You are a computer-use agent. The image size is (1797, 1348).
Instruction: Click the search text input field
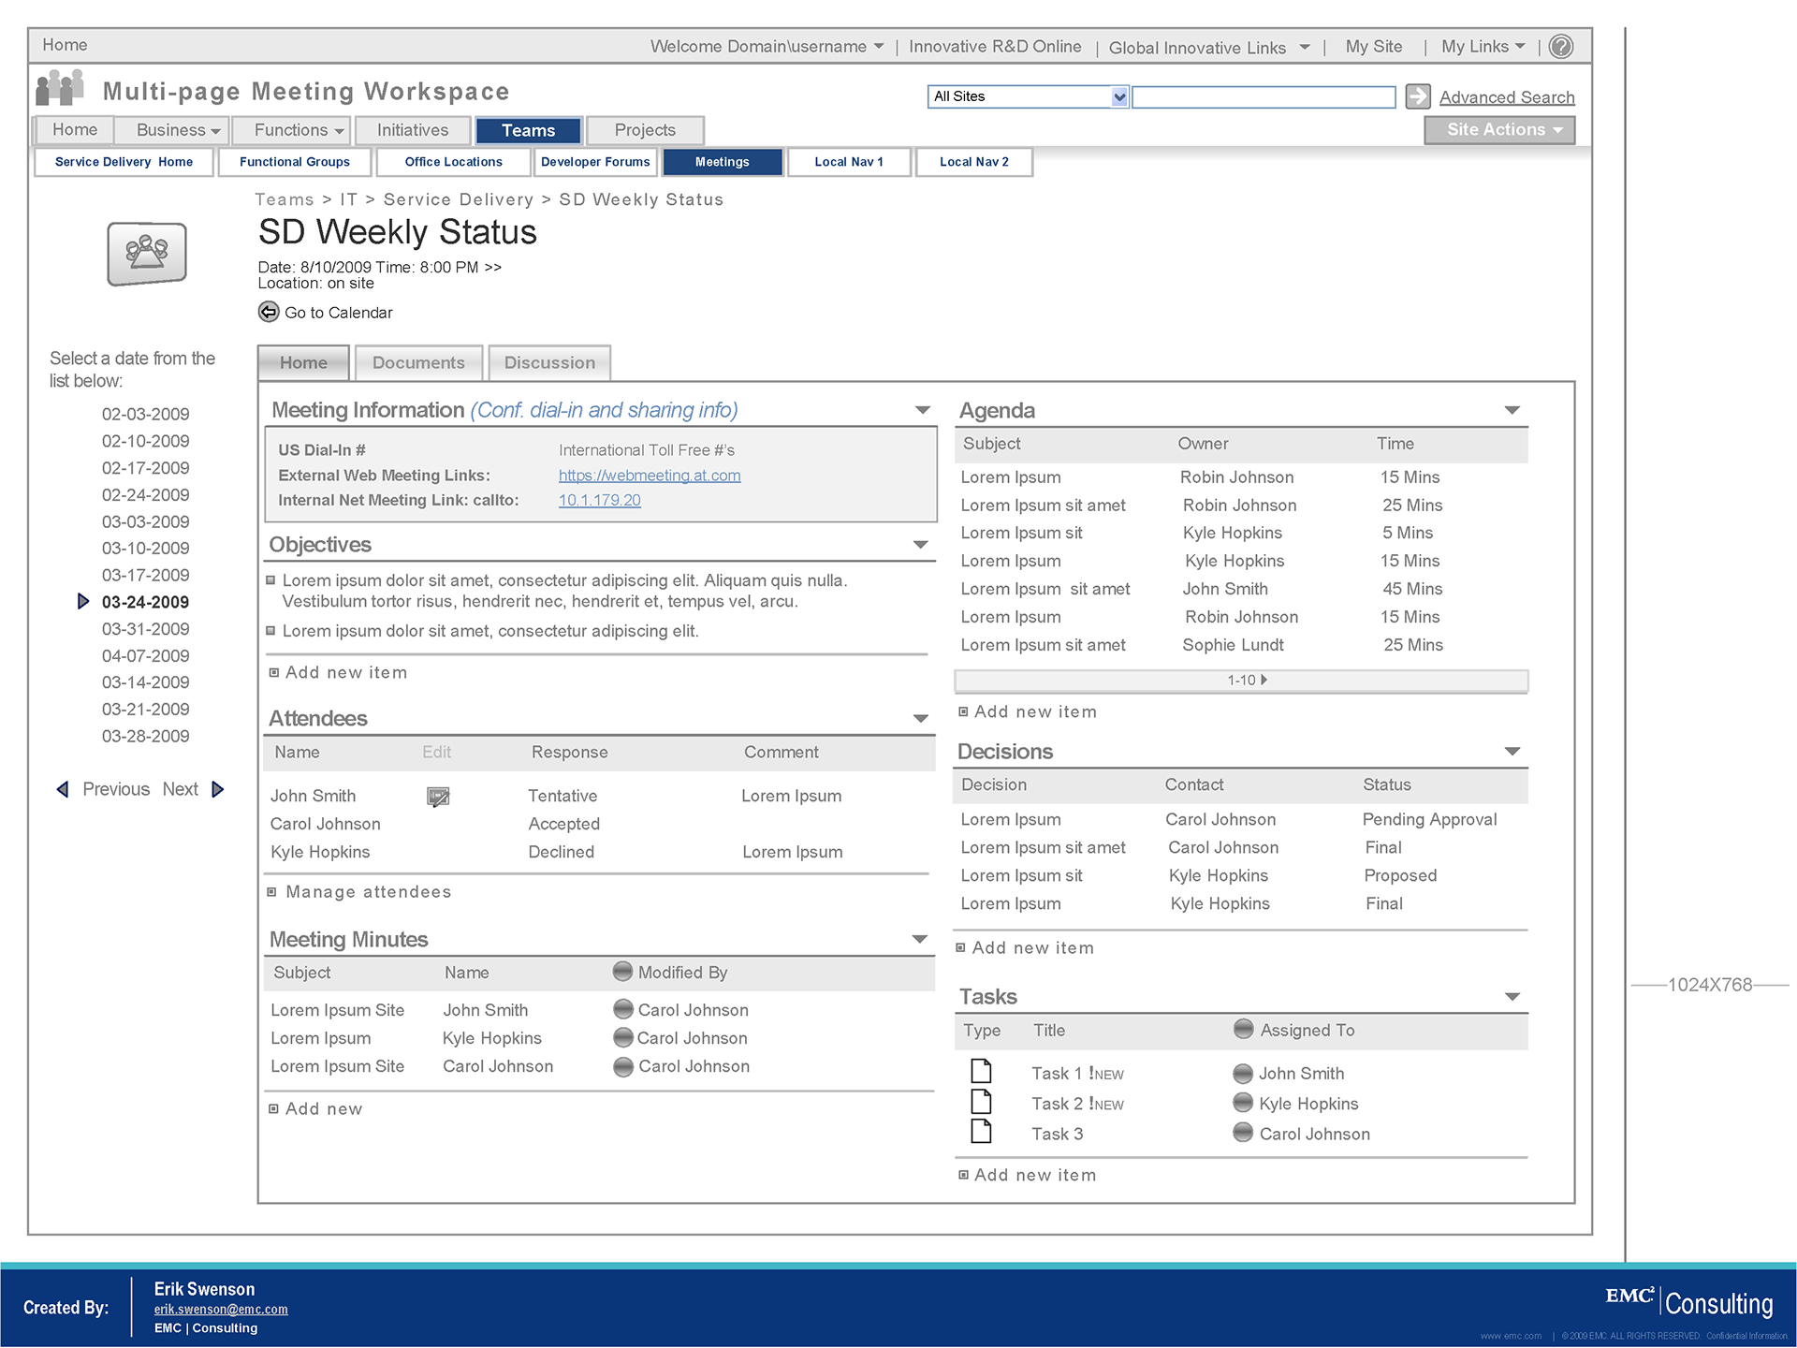pos(1263,96)
